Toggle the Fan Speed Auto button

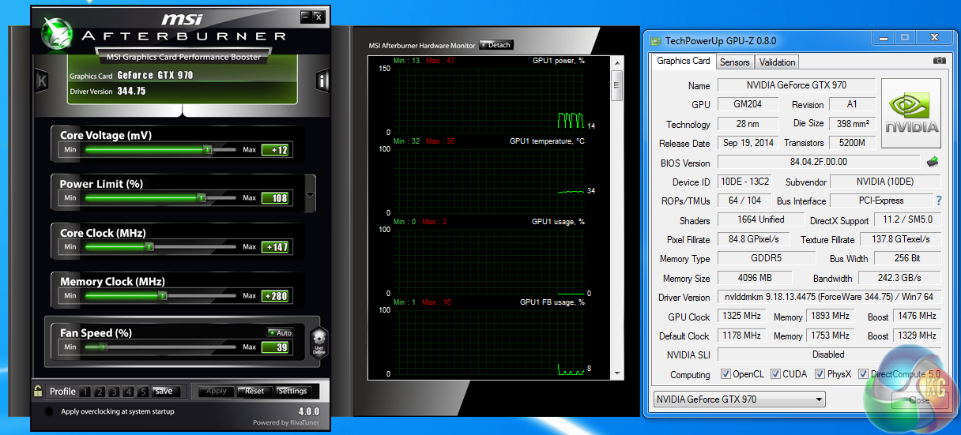[280, 332]
